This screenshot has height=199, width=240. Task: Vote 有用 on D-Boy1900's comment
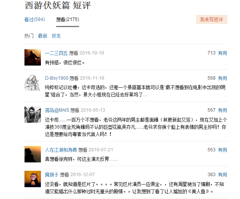(x=222, y=78)
